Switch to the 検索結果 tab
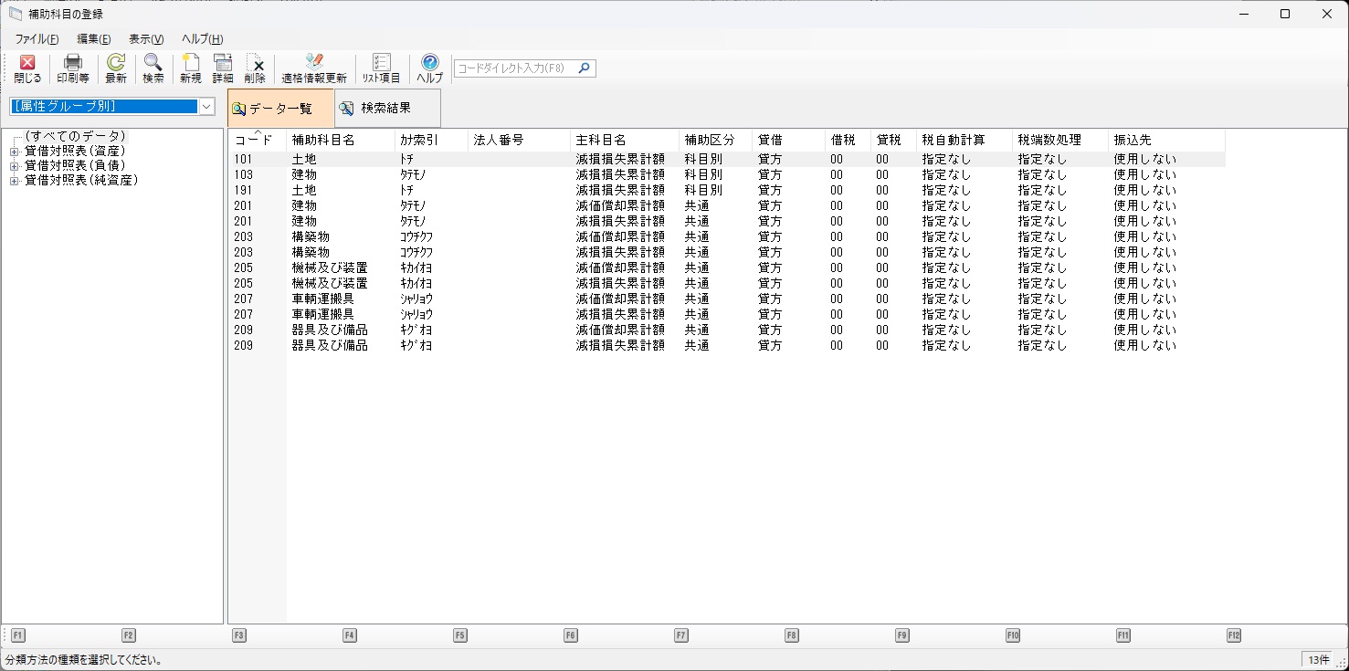Image resolution: width=1349 pixels, height=671 pixels. tap(385, 109)
